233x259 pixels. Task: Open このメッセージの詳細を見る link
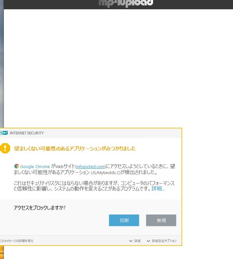coord(17,241)
